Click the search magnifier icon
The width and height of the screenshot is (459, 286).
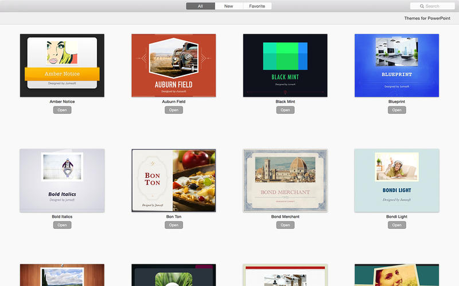tap(422, 6)
